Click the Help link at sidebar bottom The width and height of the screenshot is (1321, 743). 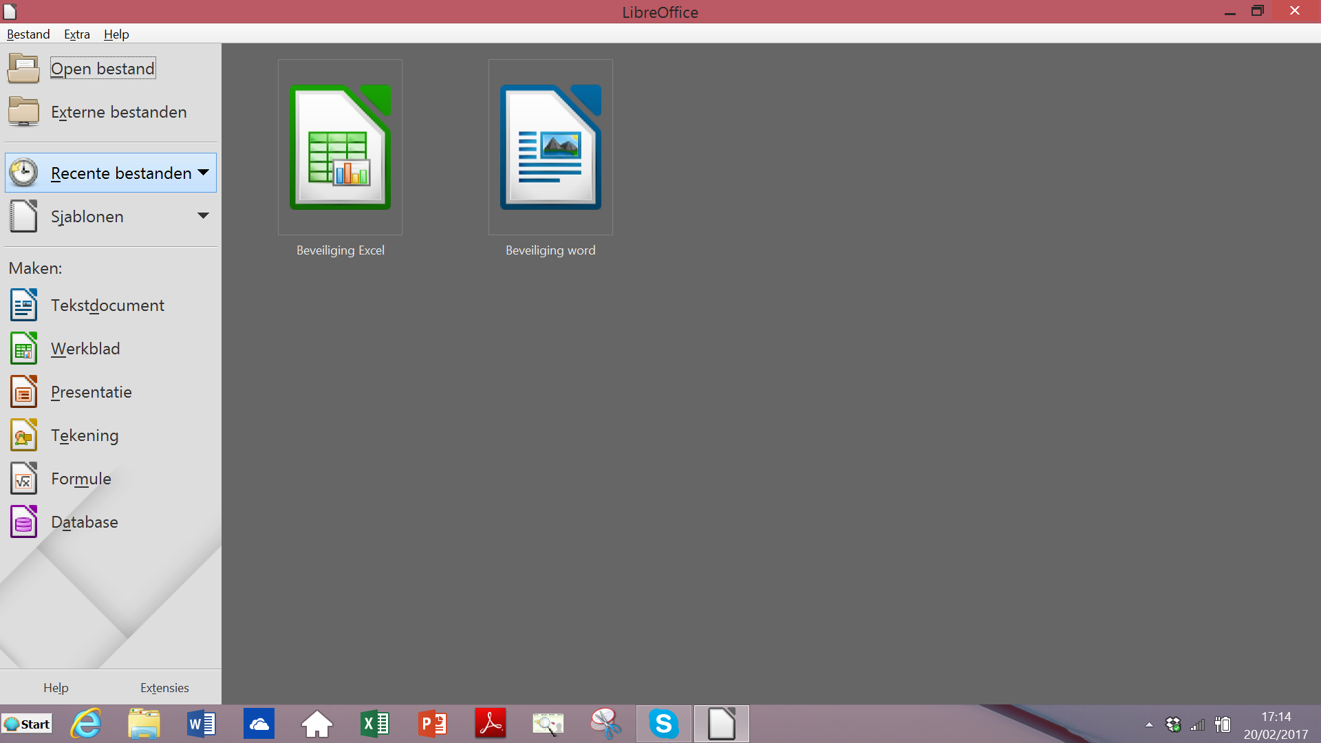click(x=56, y=688)
